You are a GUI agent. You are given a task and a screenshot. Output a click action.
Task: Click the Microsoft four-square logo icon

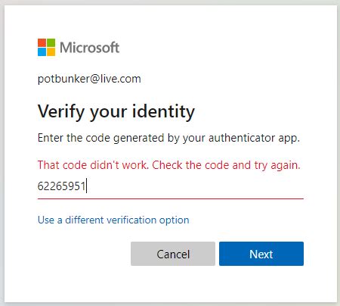(46, 47)
